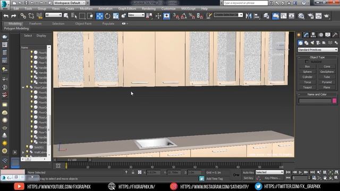
Task: Open the Modifiers menu
Action: (x=86, y=8)
